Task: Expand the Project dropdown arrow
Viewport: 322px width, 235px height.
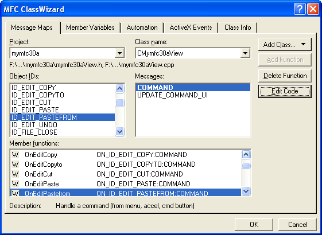Action: pos(119,53)
